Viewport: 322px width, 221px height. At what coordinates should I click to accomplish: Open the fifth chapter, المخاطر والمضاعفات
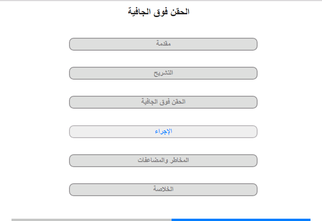(x=163, y=161)
